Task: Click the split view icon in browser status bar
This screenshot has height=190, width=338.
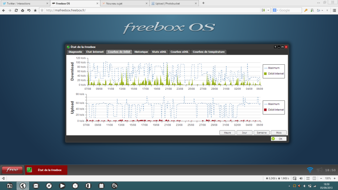Action: [315, 178]
